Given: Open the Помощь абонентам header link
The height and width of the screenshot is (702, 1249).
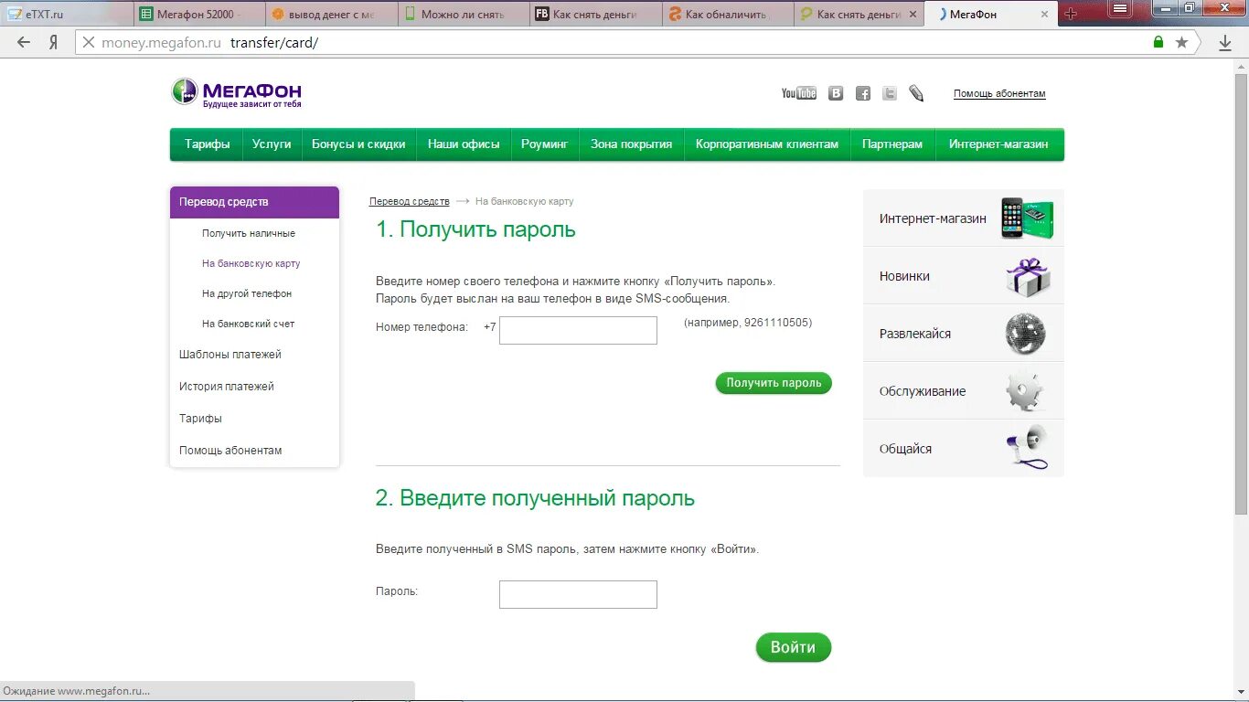Looking at the screenshot, I should (x=999, y=93).
